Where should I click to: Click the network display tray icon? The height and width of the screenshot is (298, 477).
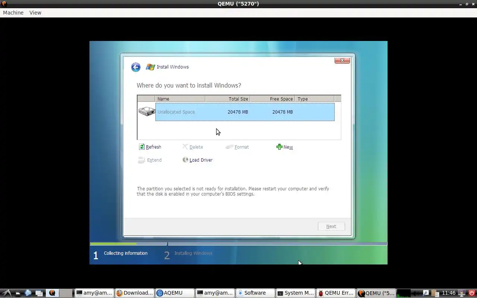(462, 293)
